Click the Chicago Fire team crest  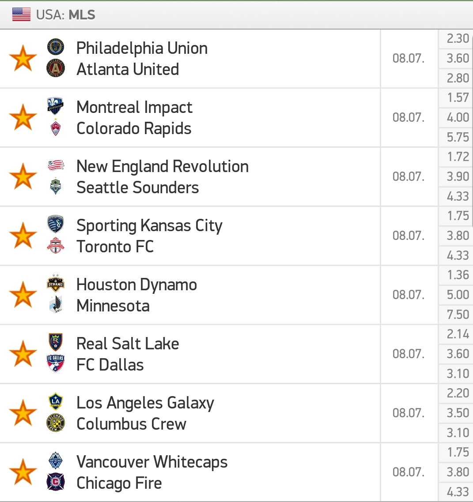click(56, 482)
